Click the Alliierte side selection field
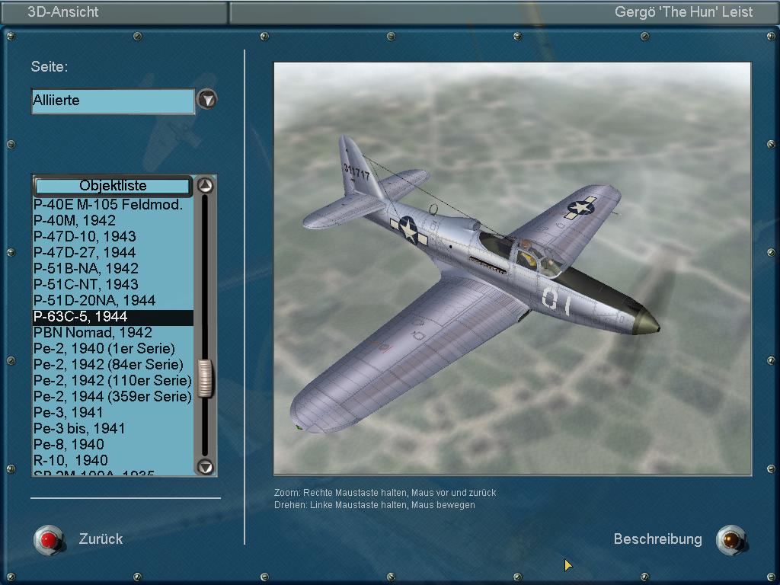Viewport: 780px width, 585px height. click(113, 101)
